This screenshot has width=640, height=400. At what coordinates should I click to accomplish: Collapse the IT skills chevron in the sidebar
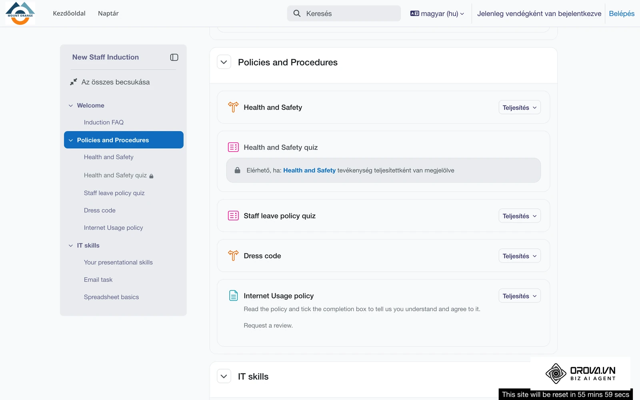(x=71, y=246)
